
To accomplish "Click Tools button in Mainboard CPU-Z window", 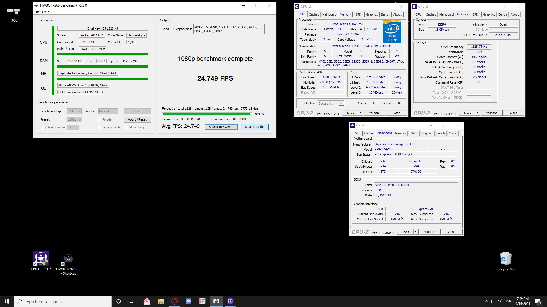I will [405, 232].
